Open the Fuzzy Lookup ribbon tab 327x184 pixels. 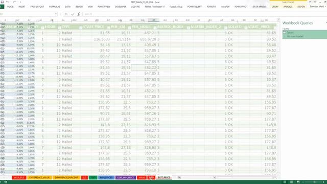(176, 7)
